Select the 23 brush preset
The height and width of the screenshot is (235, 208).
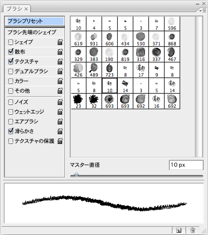(x=78, y=101)
